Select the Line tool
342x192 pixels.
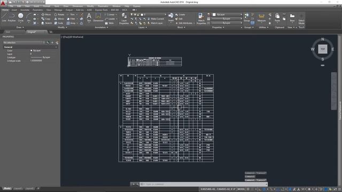click(4, 17)
